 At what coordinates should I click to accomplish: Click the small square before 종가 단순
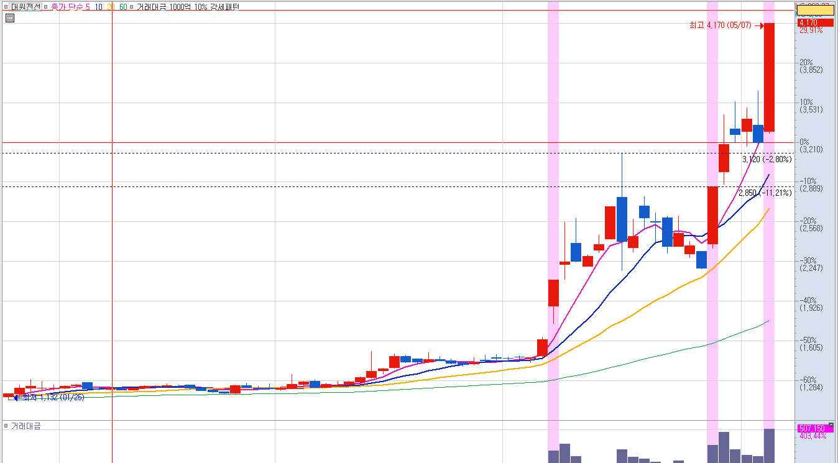[46, 7]
